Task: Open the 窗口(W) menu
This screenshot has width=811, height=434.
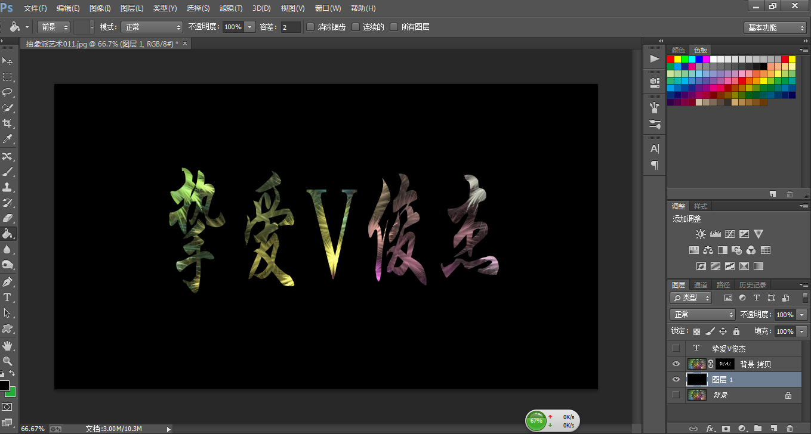Action: [x=328, y=8]
